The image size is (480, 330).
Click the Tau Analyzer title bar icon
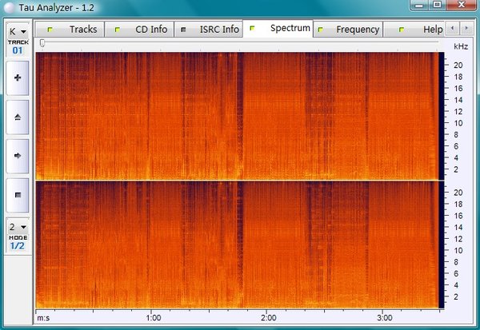click(x=9, y=8)
